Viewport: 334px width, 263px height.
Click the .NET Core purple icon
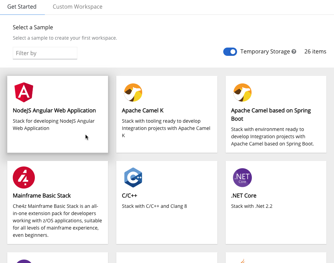[242, 178]
